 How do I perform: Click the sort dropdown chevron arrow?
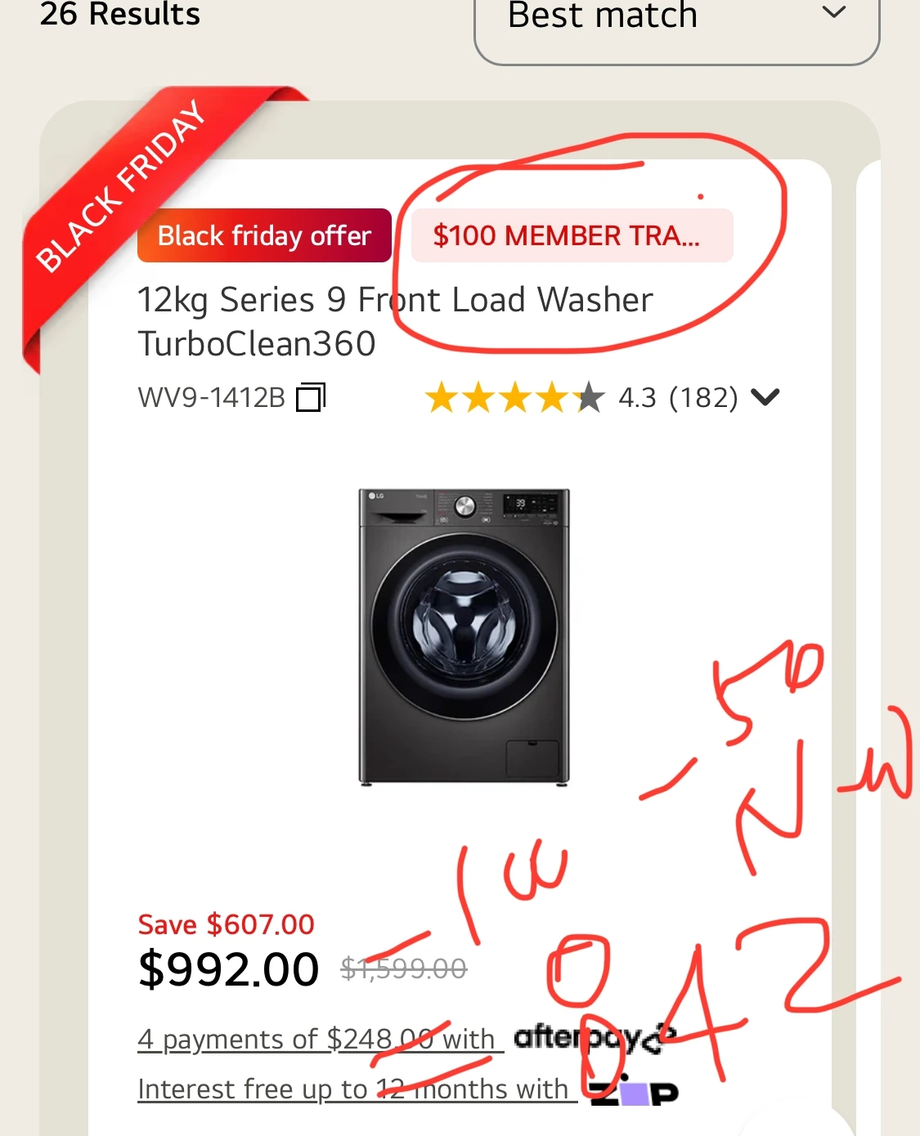tap(833, 12)
